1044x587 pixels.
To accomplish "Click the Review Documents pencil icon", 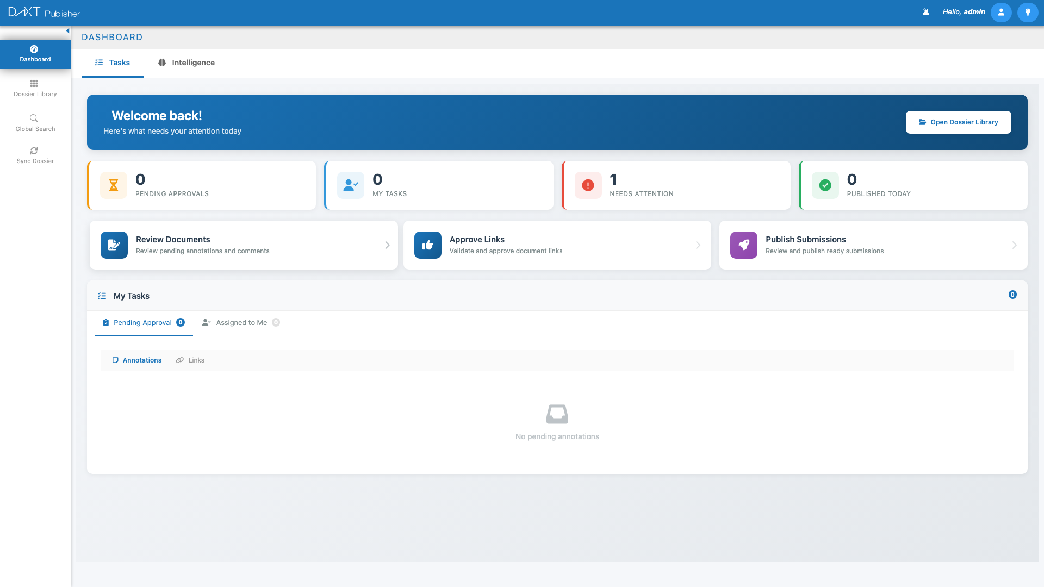I will point(114,245).
